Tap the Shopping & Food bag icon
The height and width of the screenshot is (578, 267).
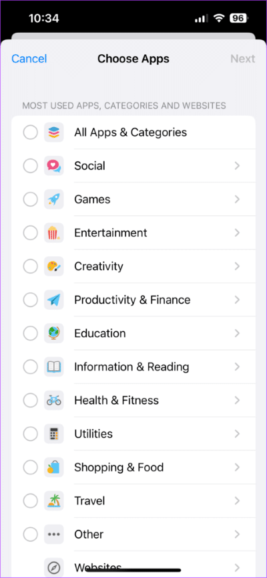53,468
